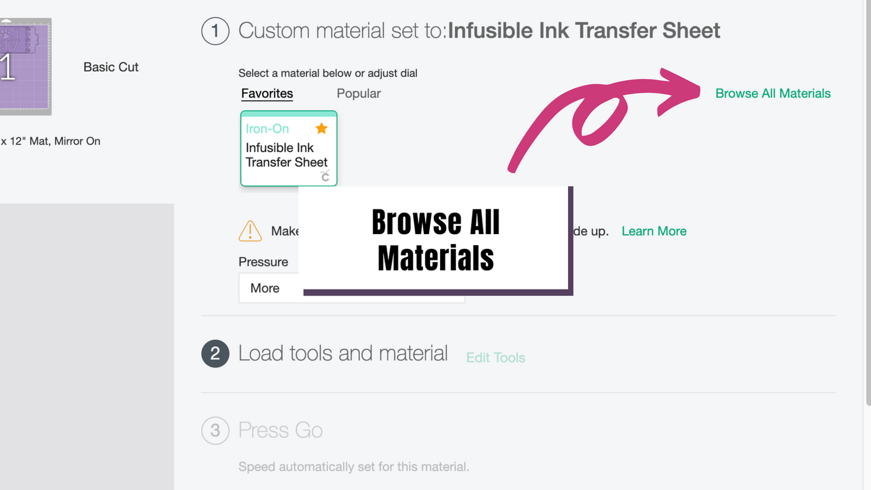Open the Learn More link
The height and width of the screenshot is (490, 871).
pyautogui.click(x=654, y=231)
